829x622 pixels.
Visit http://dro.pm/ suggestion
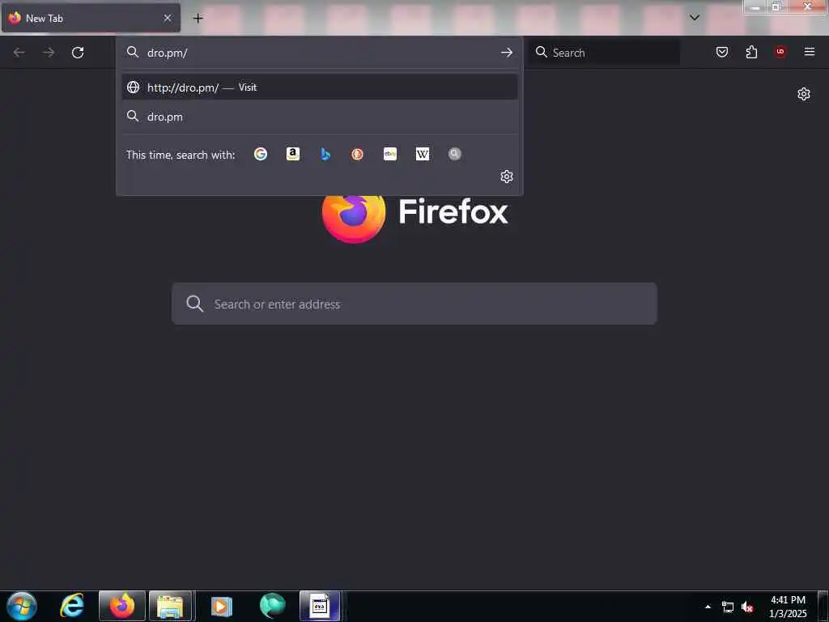(319, 87)
